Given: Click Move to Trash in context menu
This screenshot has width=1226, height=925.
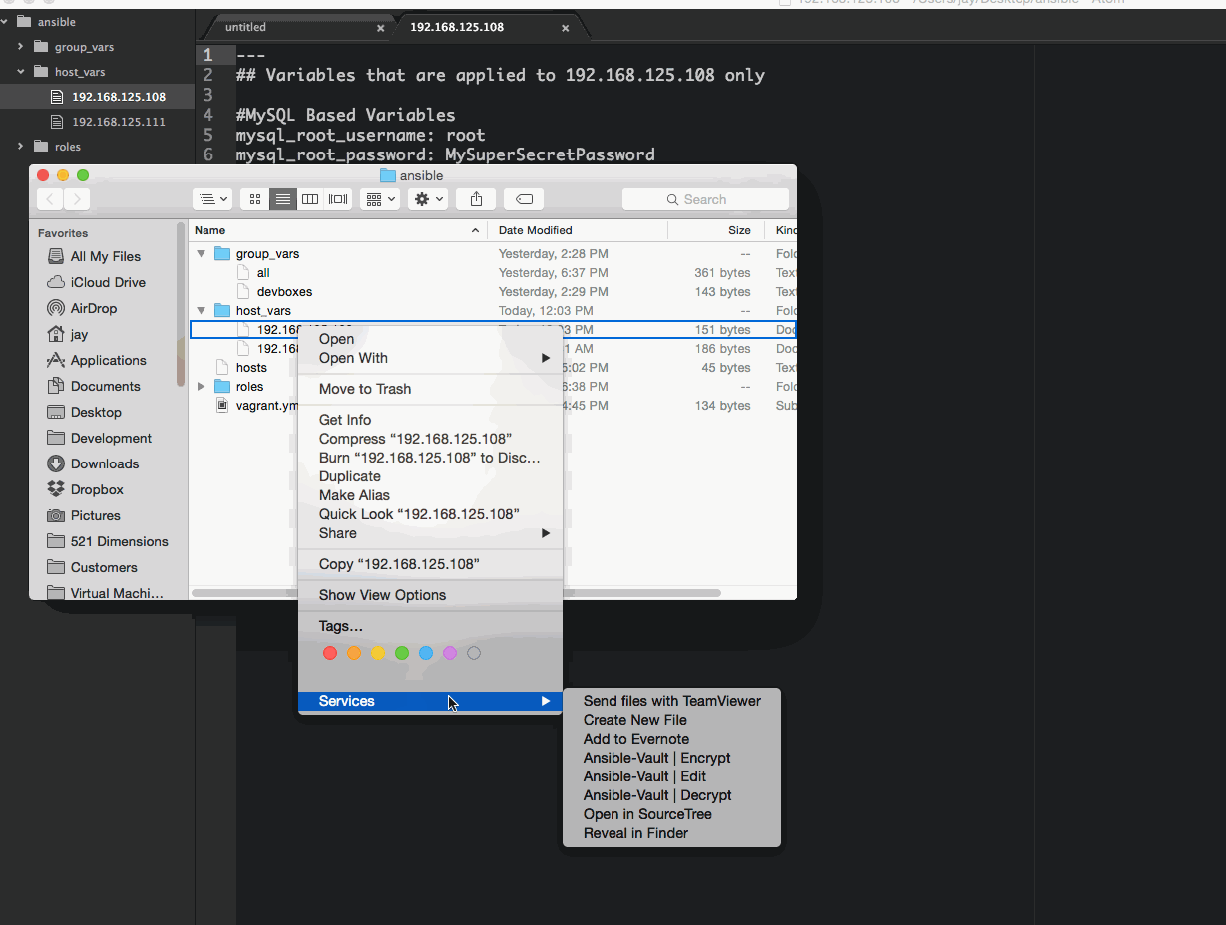Looking at the screenshot, I should [x=364, y=389].
